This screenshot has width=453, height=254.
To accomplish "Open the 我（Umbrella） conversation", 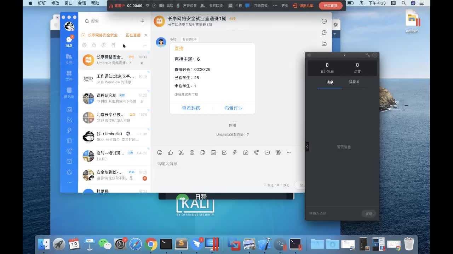I will [x=114, y=137].
